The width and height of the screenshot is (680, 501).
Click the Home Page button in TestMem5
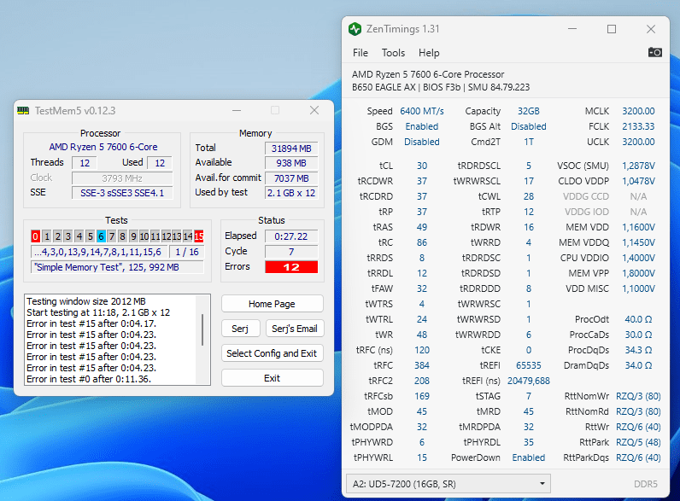click(x=272, y=304)
